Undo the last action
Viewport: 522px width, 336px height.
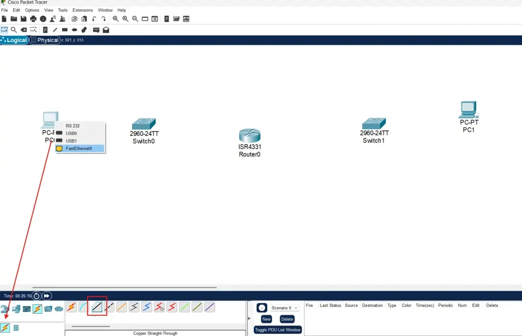(x=94, y=19)
